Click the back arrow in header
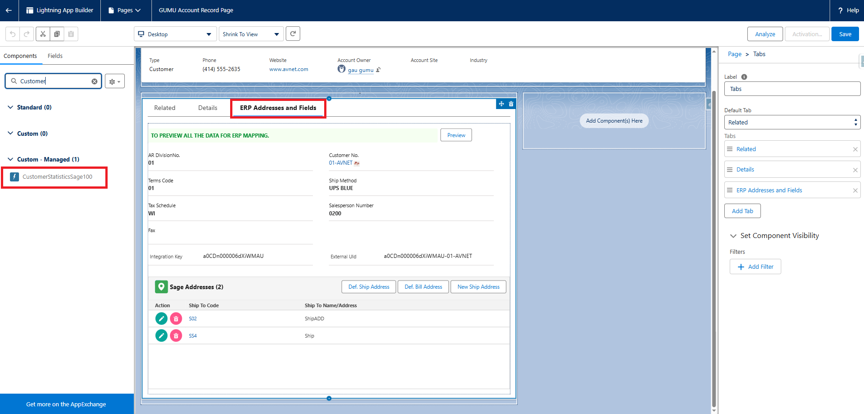 [9, 10]
